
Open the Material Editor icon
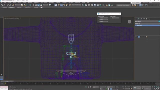click(x=103, y=5)
